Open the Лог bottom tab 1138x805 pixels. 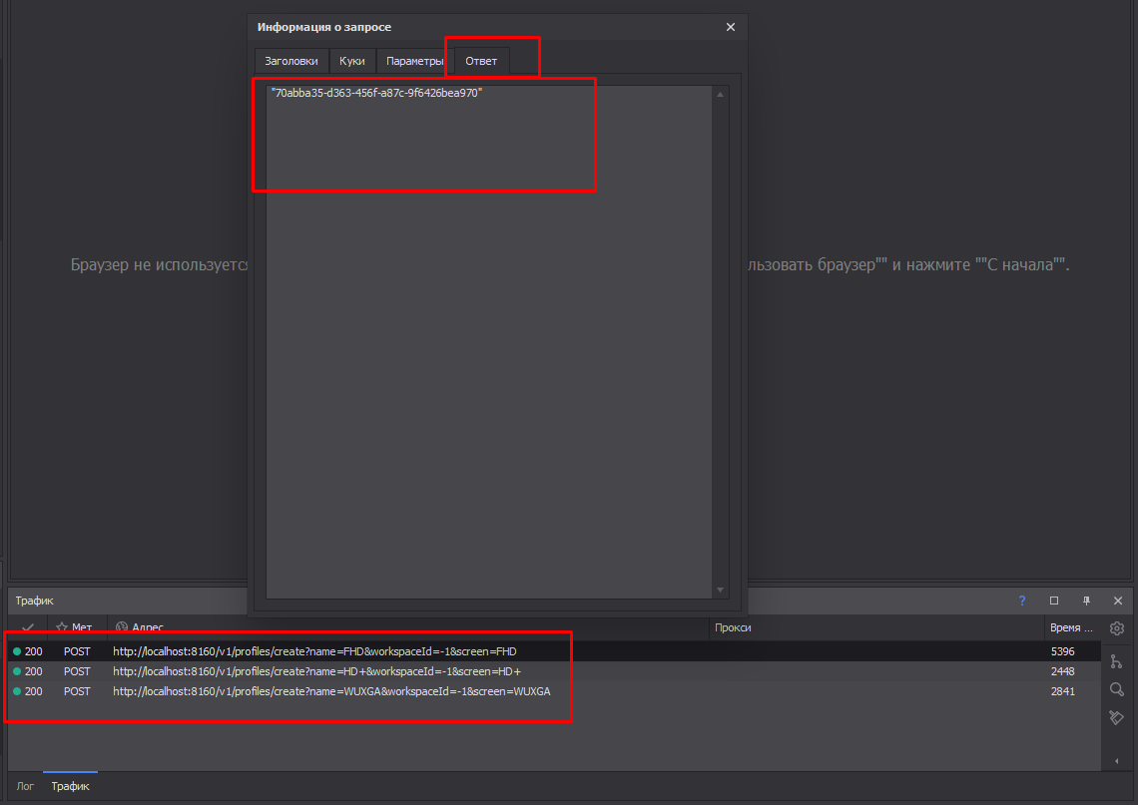(x=25, y=786)
